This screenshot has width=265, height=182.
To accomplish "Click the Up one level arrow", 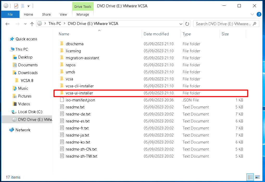I will [x=32, y=24].
